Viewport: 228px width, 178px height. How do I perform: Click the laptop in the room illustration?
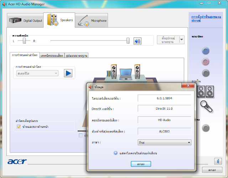tap(125, 74)
